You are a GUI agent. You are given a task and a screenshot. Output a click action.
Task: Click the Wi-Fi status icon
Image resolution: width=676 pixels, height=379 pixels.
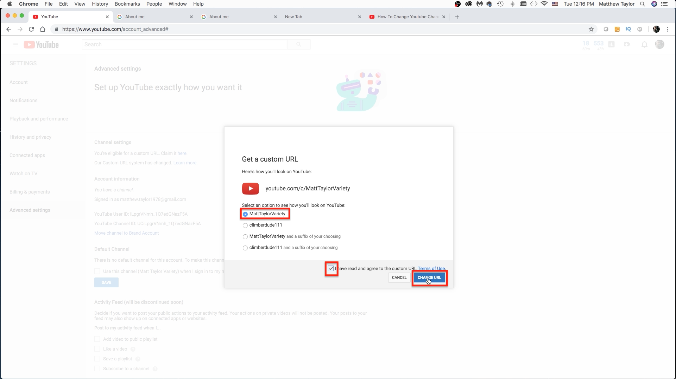click(544, 4)
